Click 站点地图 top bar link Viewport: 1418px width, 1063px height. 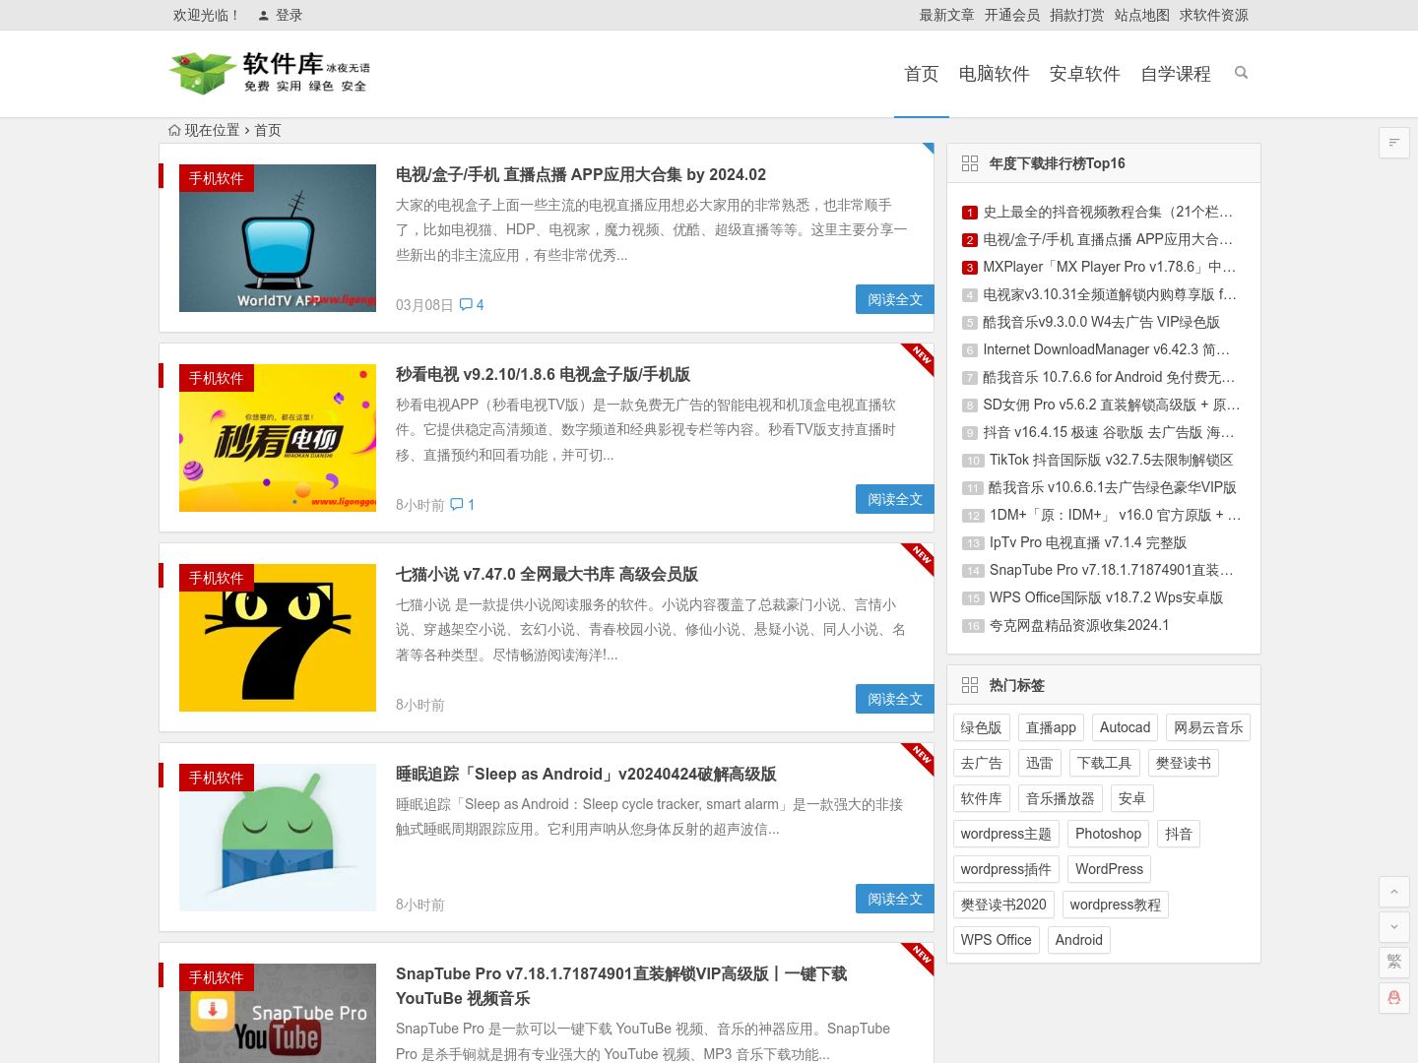1142,15
